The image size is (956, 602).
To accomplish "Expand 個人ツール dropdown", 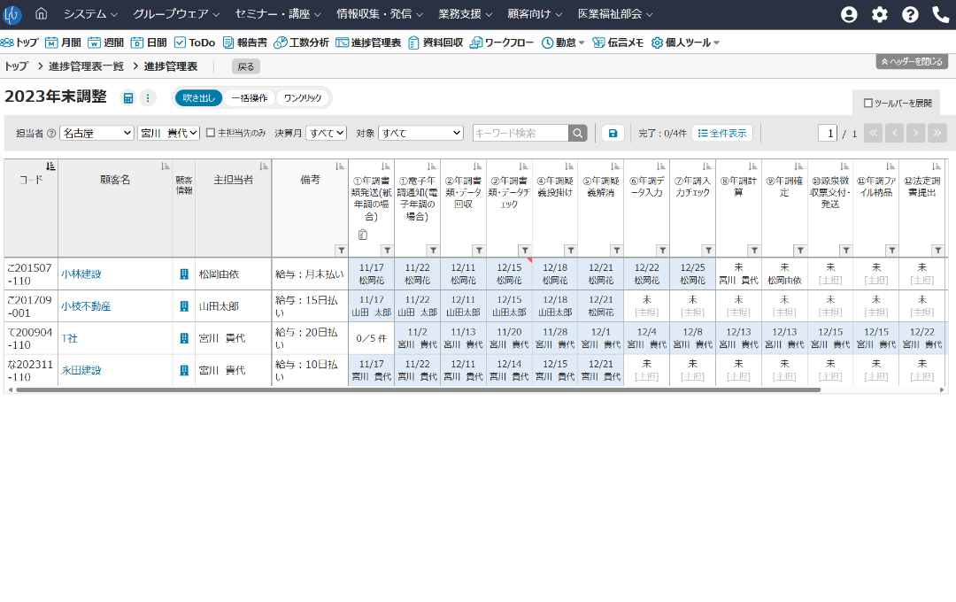I will [x=686, y=42].
